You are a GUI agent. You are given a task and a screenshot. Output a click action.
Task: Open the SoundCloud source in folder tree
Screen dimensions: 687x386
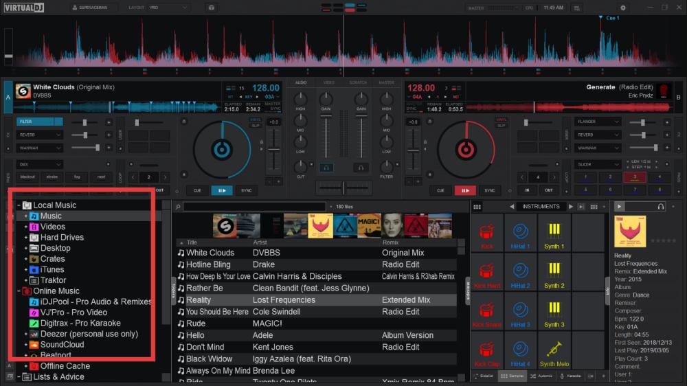click(x=62, y=344)
